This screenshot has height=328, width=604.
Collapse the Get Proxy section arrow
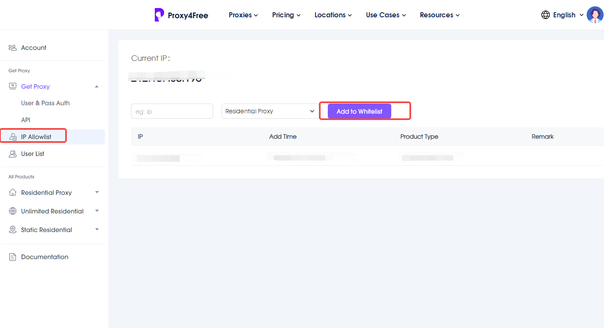[97, 87]
